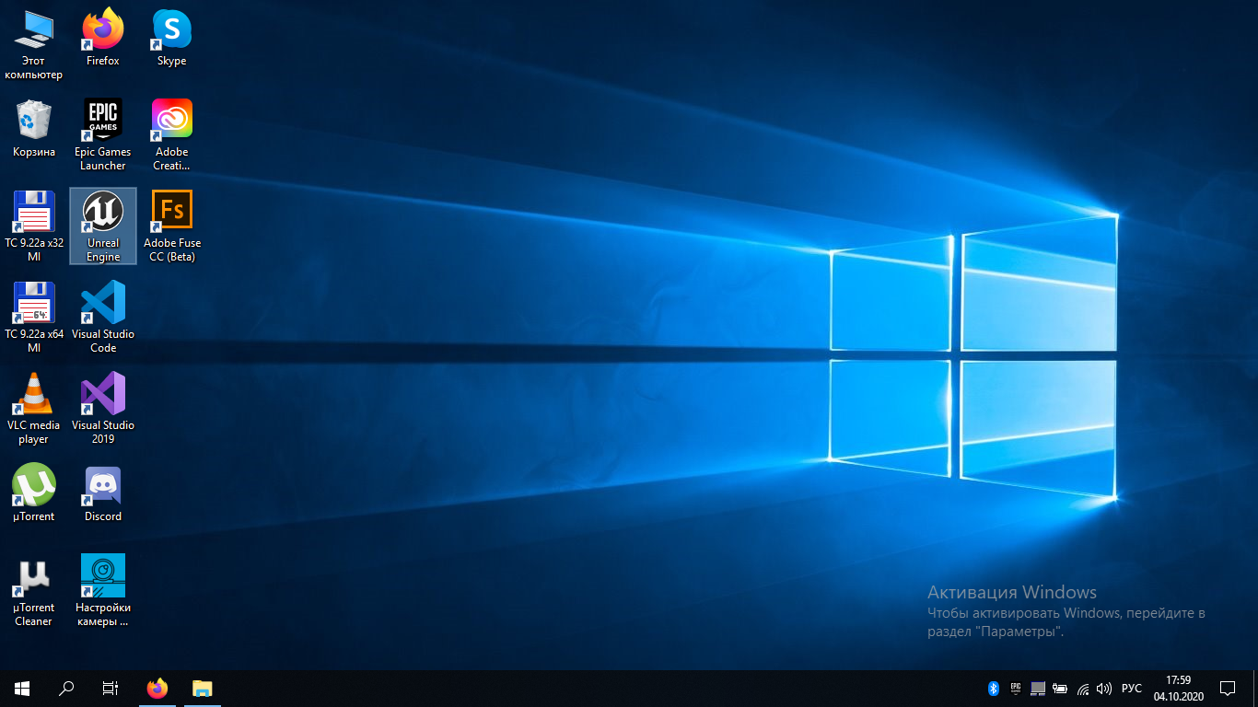Viewport: 1258px width, 707px height.
Task: Select the Adobe Creative Cloud desktop shortcut
Action: coord(171,135)
